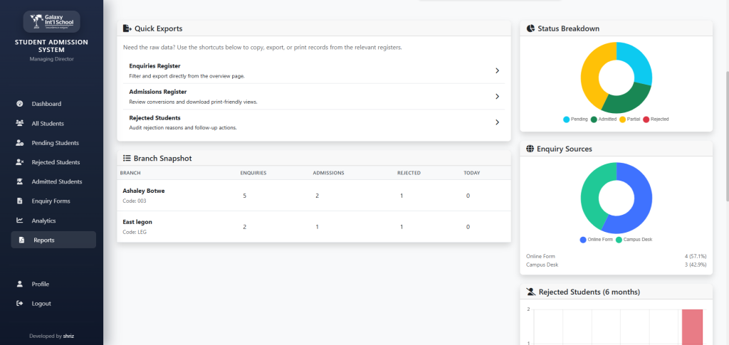Click the All Students group icon
This screenshot has width=729, height=345.
pos(20,123)
